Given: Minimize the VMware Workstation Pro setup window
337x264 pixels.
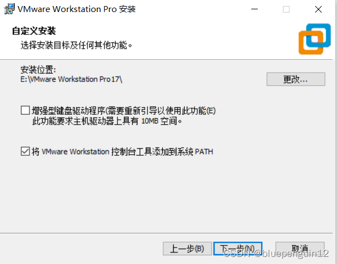Looking at the screenshot, I should pyautogui.click(x=255, y=9).
